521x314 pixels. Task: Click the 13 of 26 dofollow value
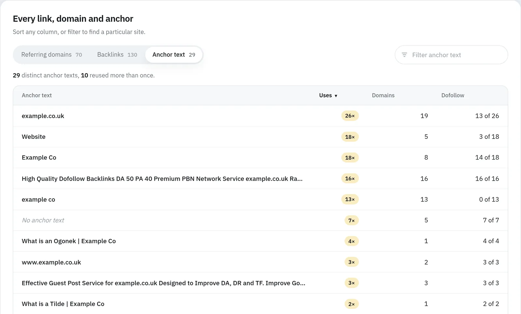coord(487,116)
